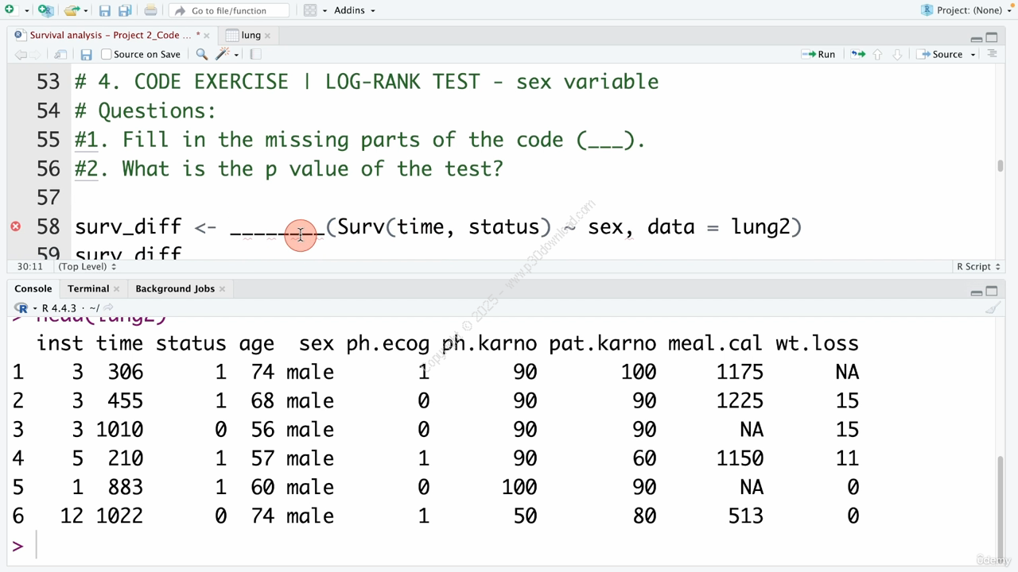Screen dimensions: 1018x572
Task: Click the workspace panes grid icon
Action: [310, 10]
